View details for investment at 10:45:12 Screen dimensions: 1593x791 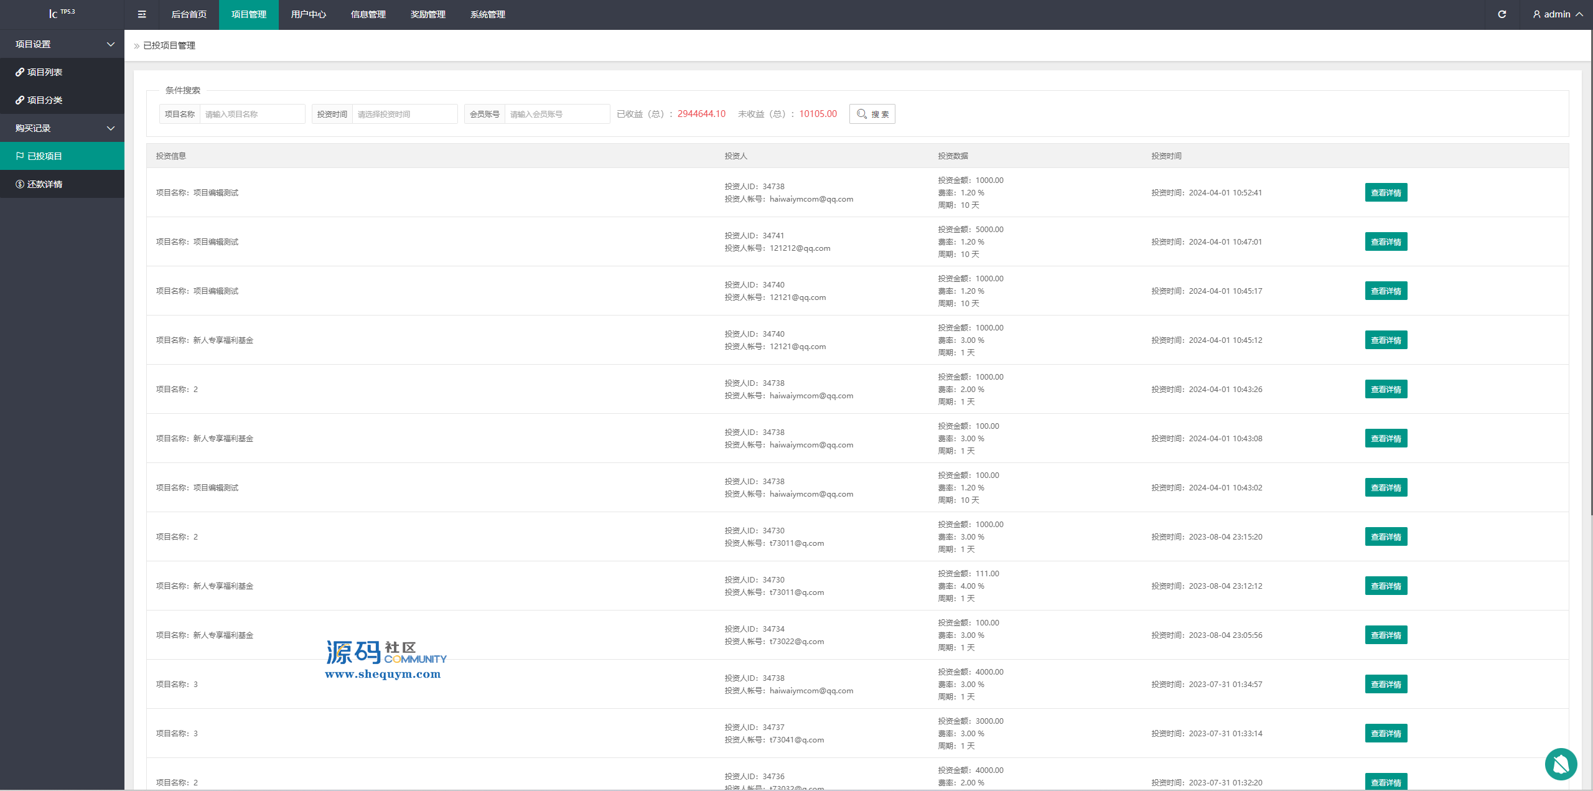coord(1386,340)
